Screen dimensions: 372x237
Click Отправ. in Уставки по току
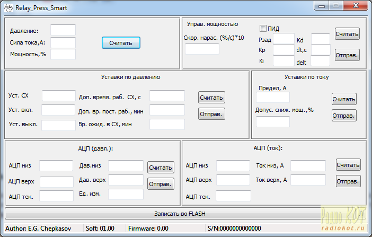coord(344,115)
